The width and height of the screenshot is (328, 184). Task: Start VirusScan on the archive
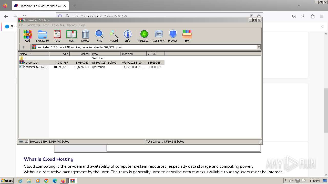[144, 36]
